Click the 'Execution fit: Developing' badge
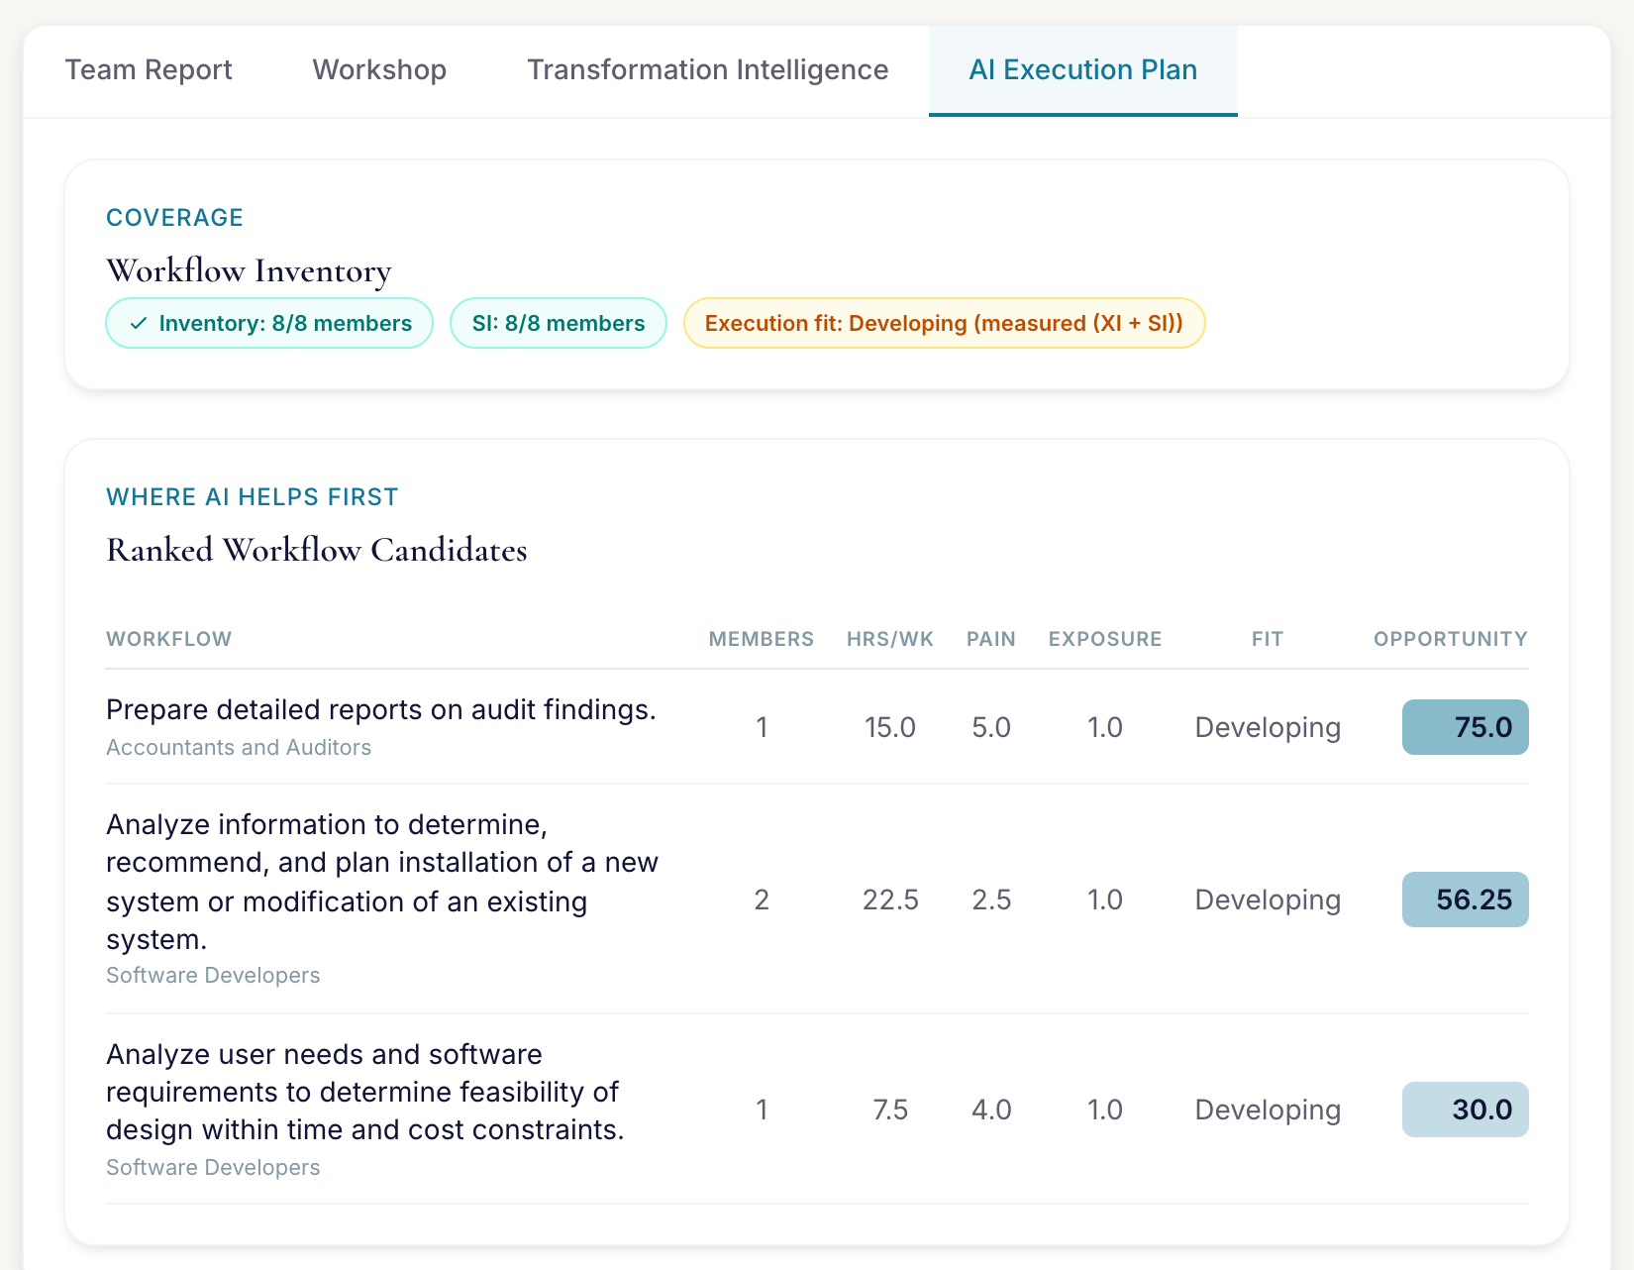 (x=944, y=323)
